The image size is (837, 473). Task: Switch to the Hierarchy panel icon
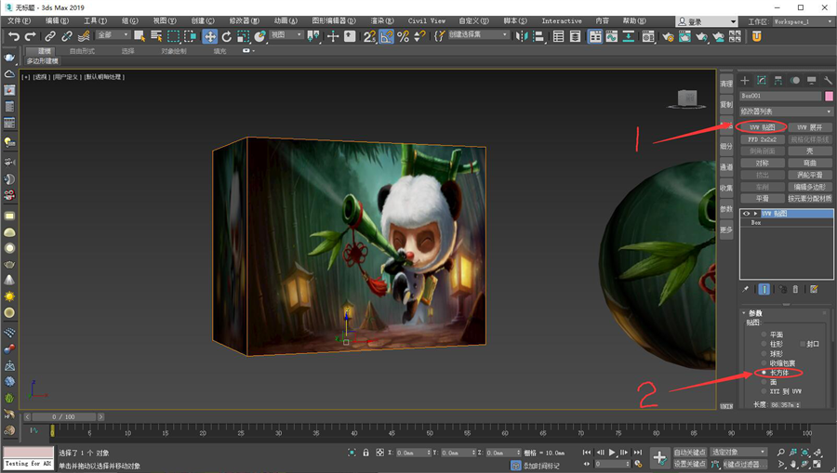(778, 81)
